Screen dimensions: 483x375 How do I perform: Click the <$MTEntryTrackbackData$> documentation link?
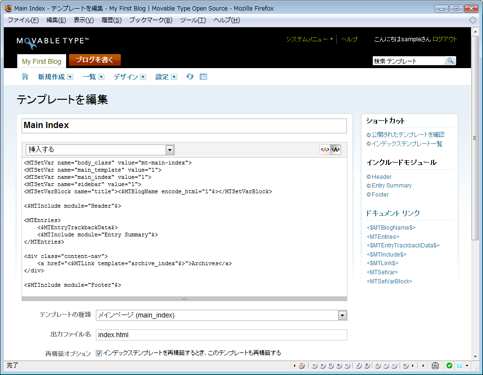pyautogui.click(x=403, y=246)
